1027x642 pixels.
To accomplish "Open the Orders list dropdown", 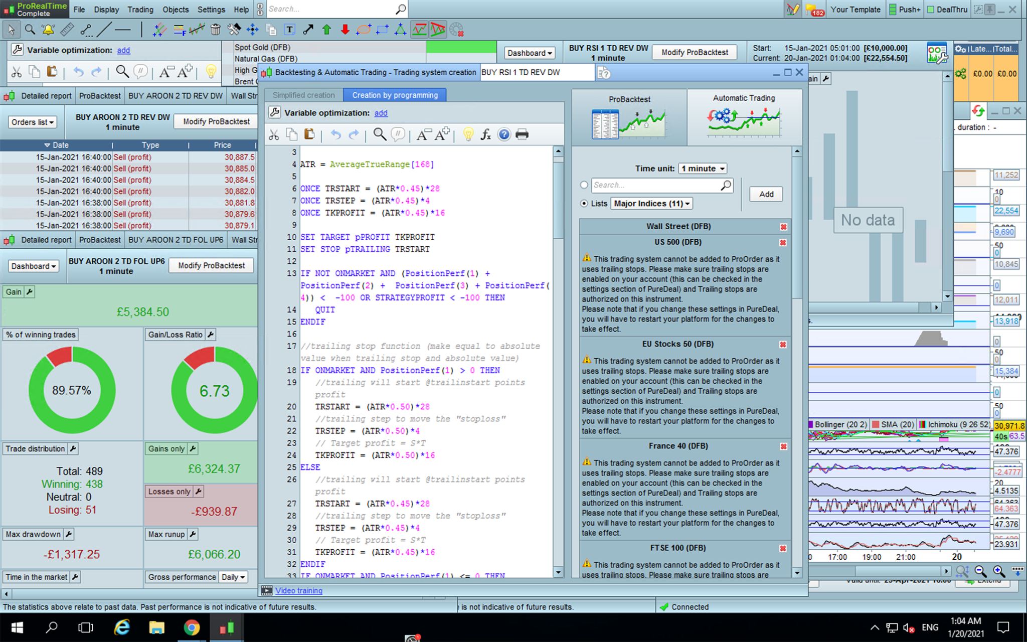I will pyautogui.click(x=33, y=122).
